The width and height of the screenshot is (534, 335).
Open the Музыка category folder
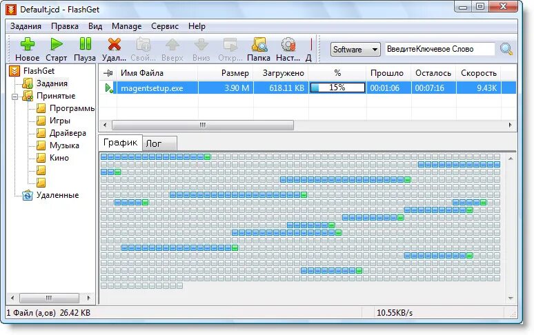click(41, 145)
